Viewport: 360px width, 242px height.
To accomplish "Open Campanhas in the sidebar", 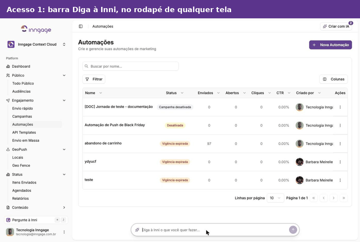I will tap(22, 117).
